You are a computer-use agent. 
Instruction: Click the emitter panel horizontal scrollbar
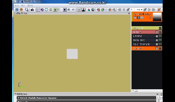[147, 91]
